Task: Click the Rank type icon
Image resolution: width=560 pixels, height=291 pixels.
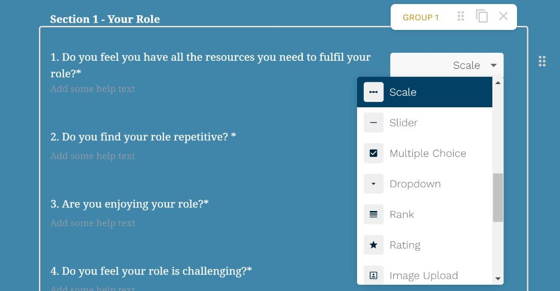Action: (x=373, y=215)
